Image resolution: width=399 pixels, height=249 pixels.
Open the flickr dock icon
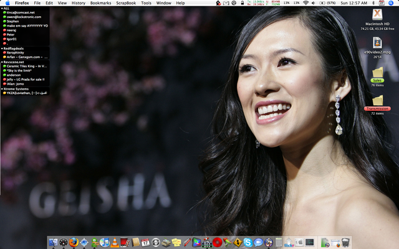(289, 242)
